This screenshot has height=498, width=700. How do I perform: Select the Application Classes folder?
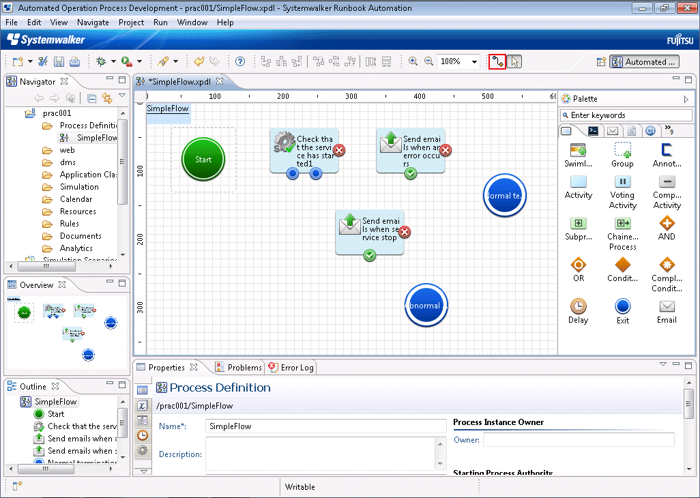coord(79,175)
